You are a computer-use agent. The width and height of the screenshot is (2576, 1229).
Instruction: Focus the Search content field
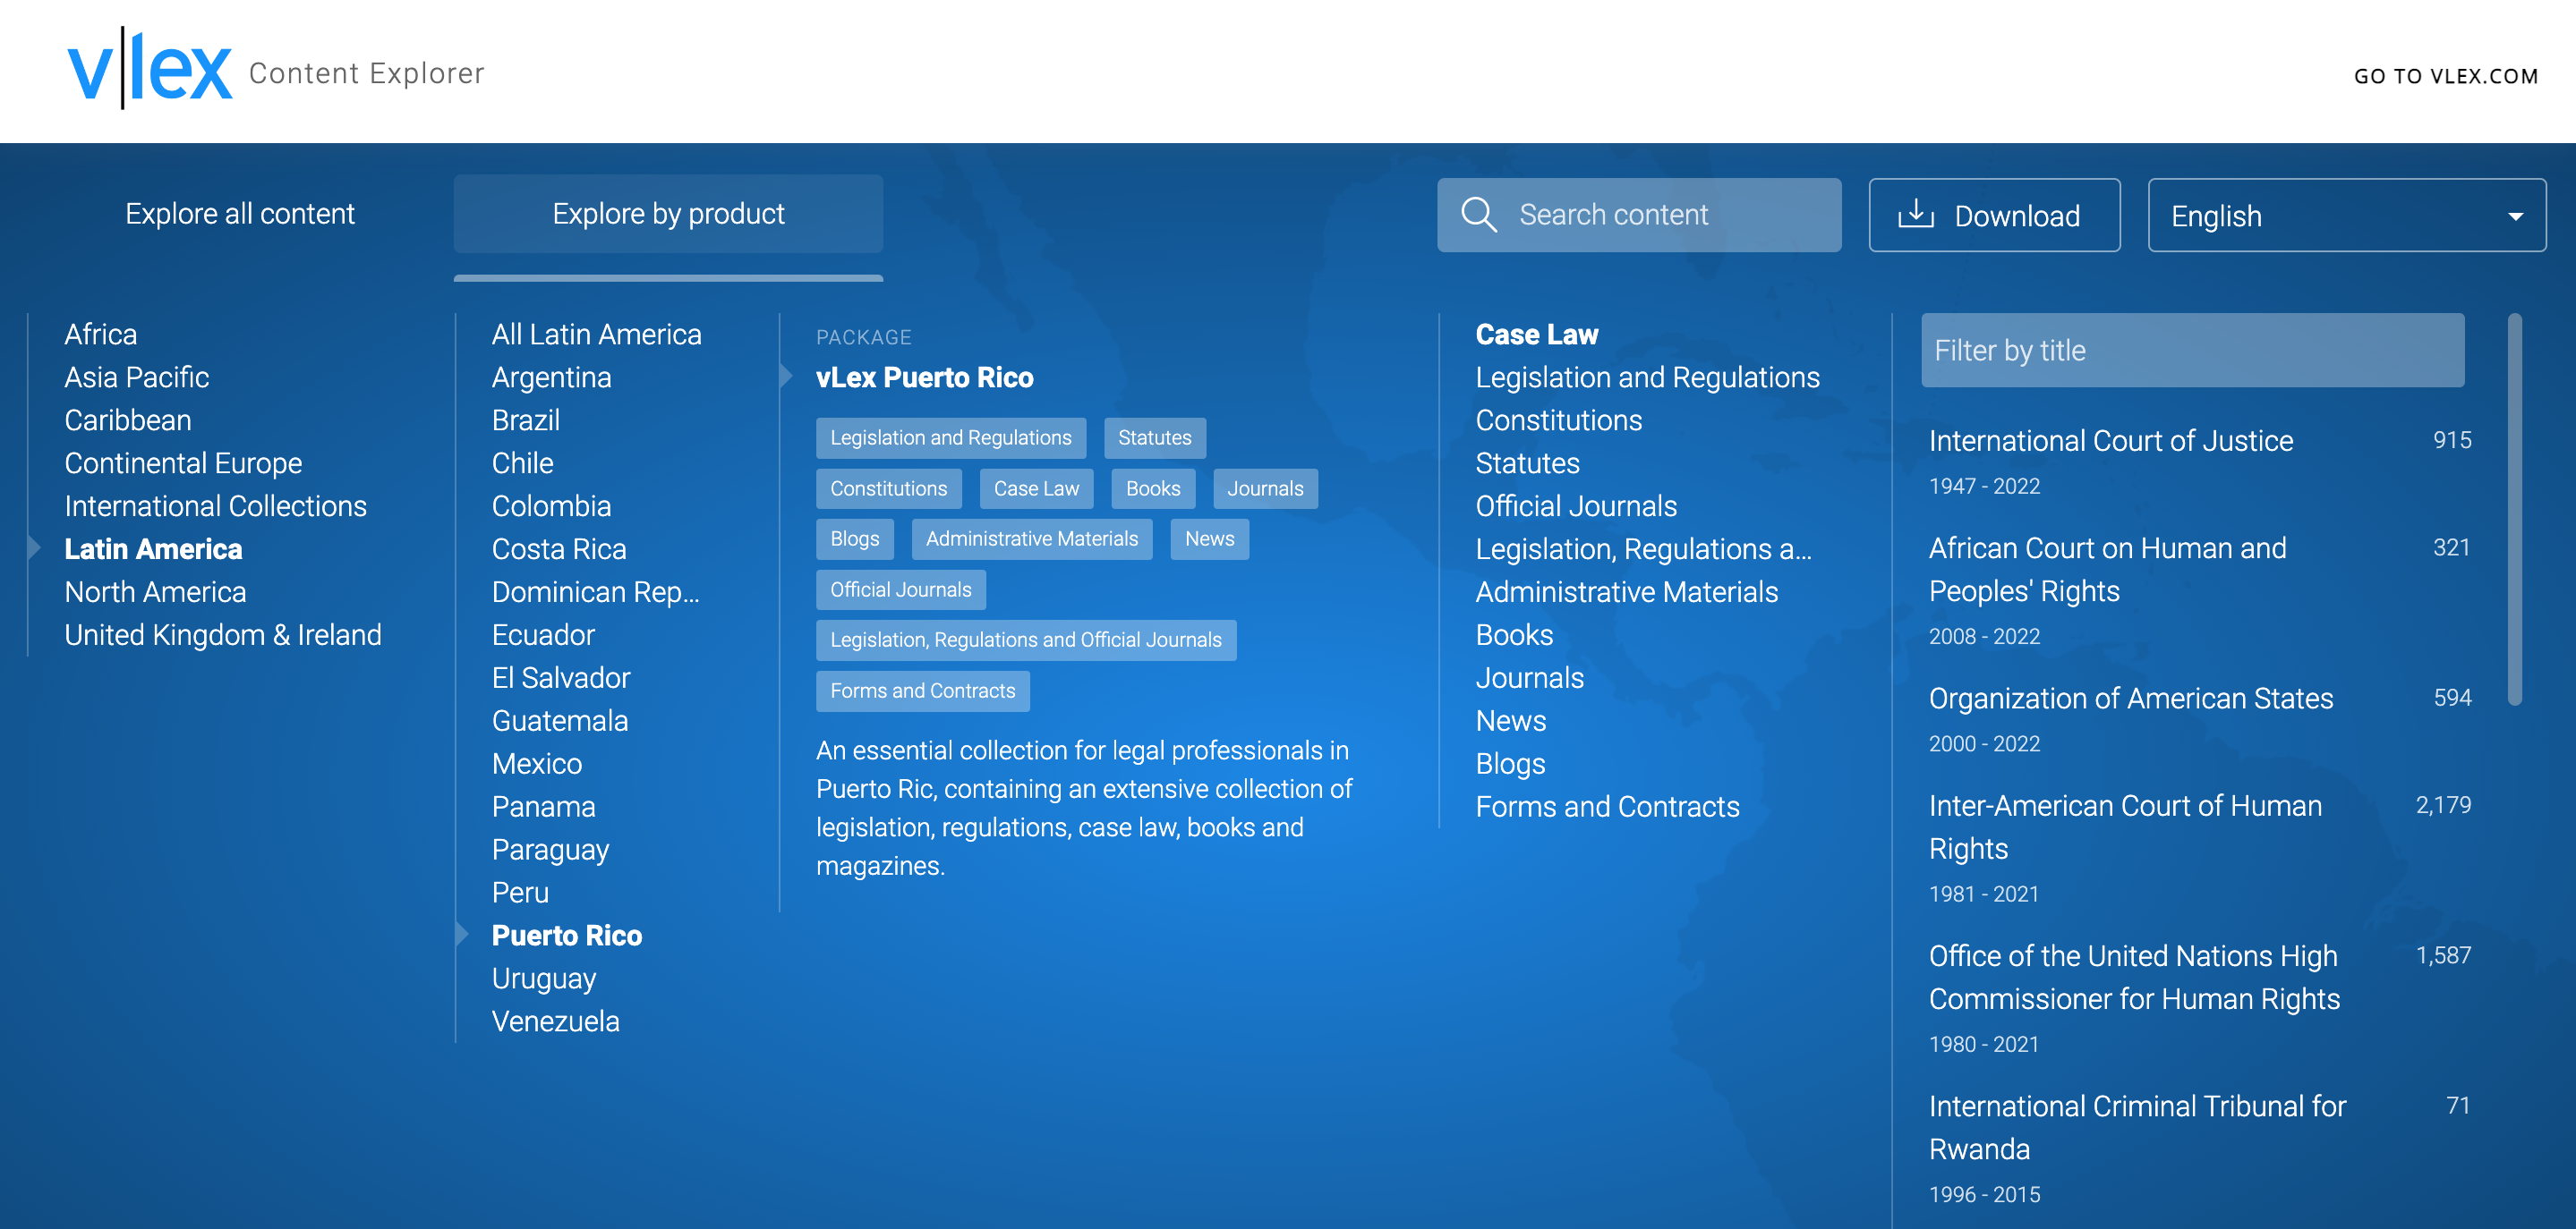click(x=1638, y=215)
